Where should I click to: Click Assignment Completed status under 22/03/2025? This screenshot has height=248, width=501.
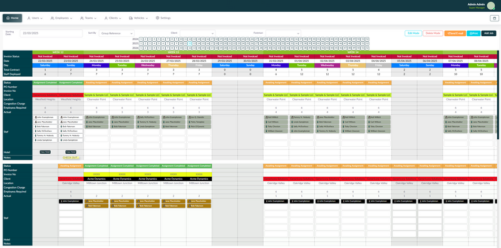[x=45, y=82]
